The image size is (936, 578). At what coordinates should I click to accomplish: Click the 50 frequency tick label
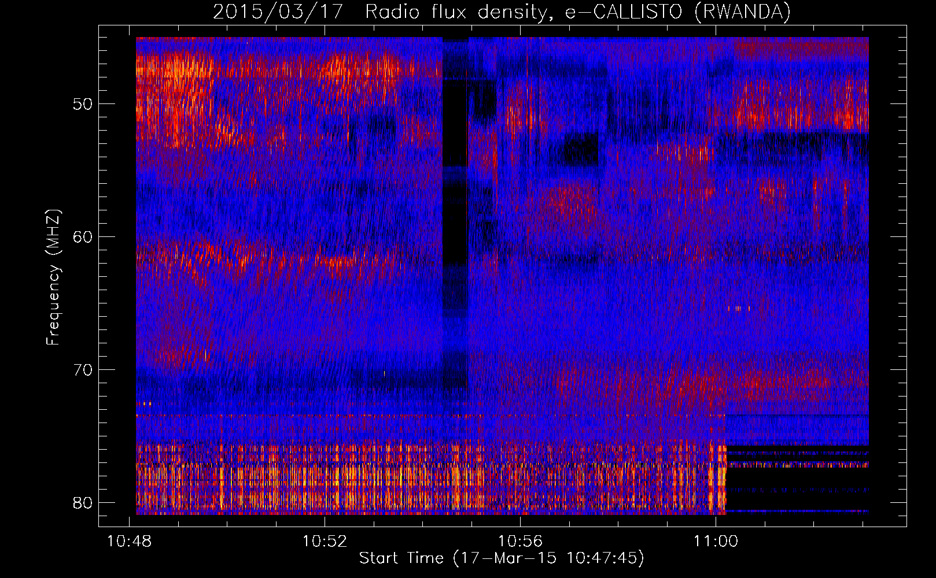point(83,105)
